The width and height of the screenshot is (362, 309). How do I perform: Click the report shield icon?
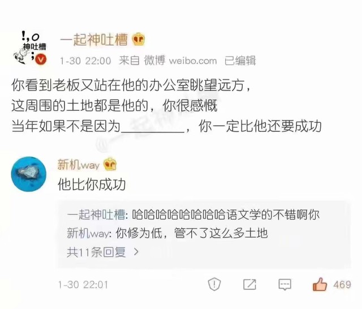pyautogui.click(x=214, y=284)
